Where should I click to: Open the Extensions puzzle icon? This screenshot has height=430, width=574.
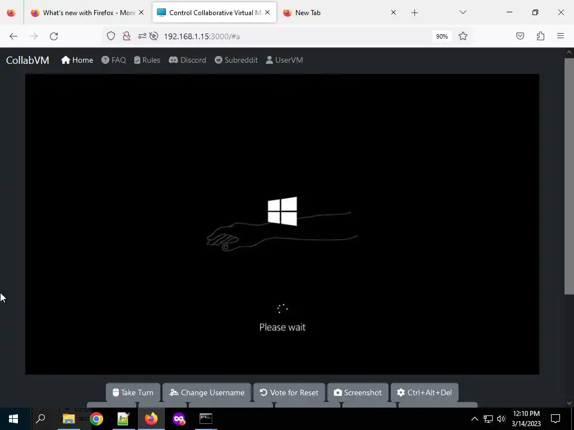pyautogui.click(x=540, y=36)
